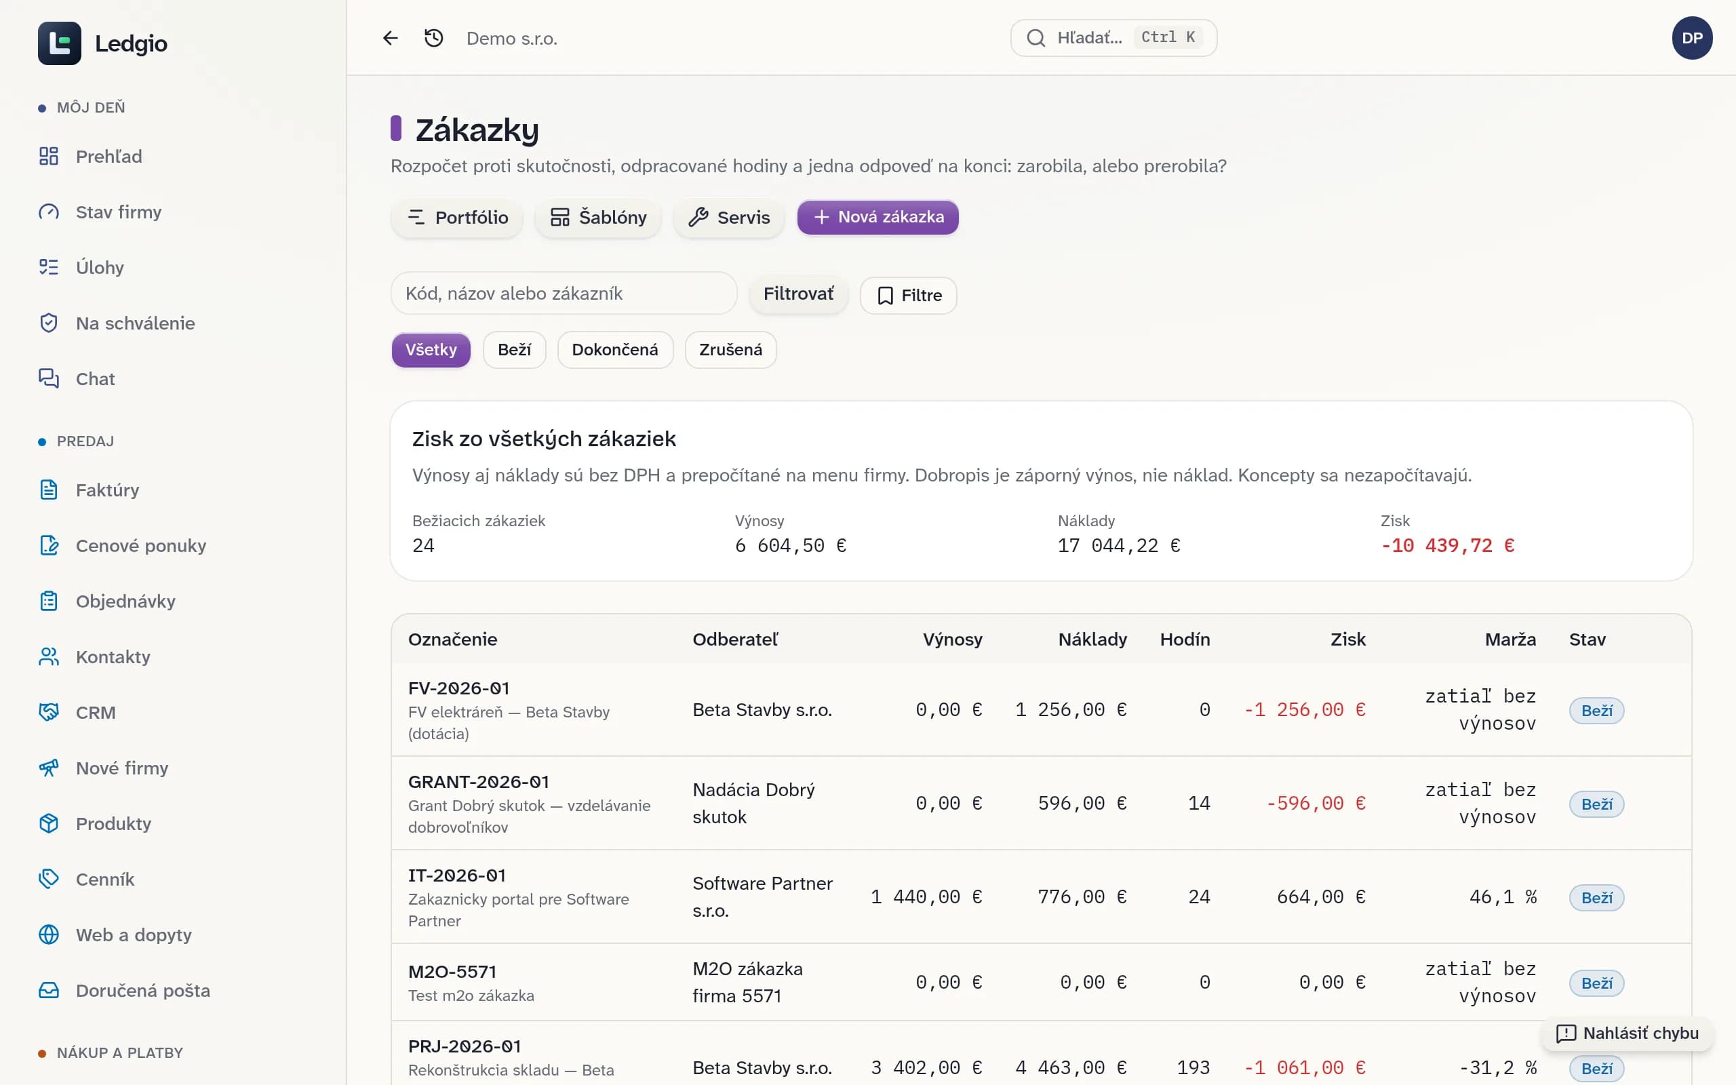Open Servis button
1736x1085 pixels.
tap(728, 218)
